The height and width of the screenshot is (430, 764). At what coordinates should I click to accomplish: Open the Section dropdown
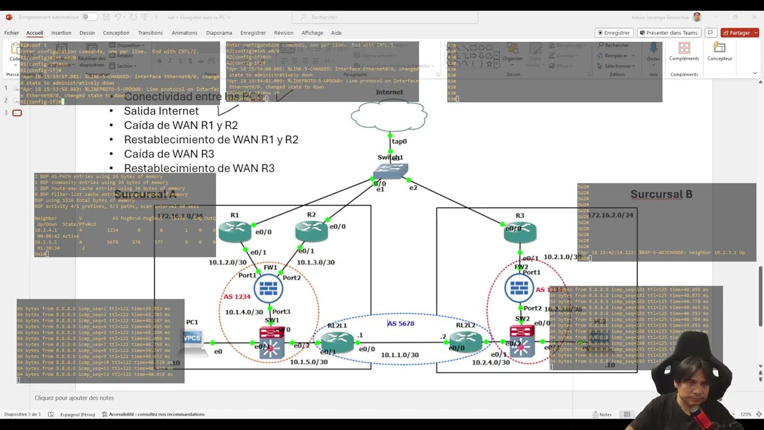click(124, 66)
